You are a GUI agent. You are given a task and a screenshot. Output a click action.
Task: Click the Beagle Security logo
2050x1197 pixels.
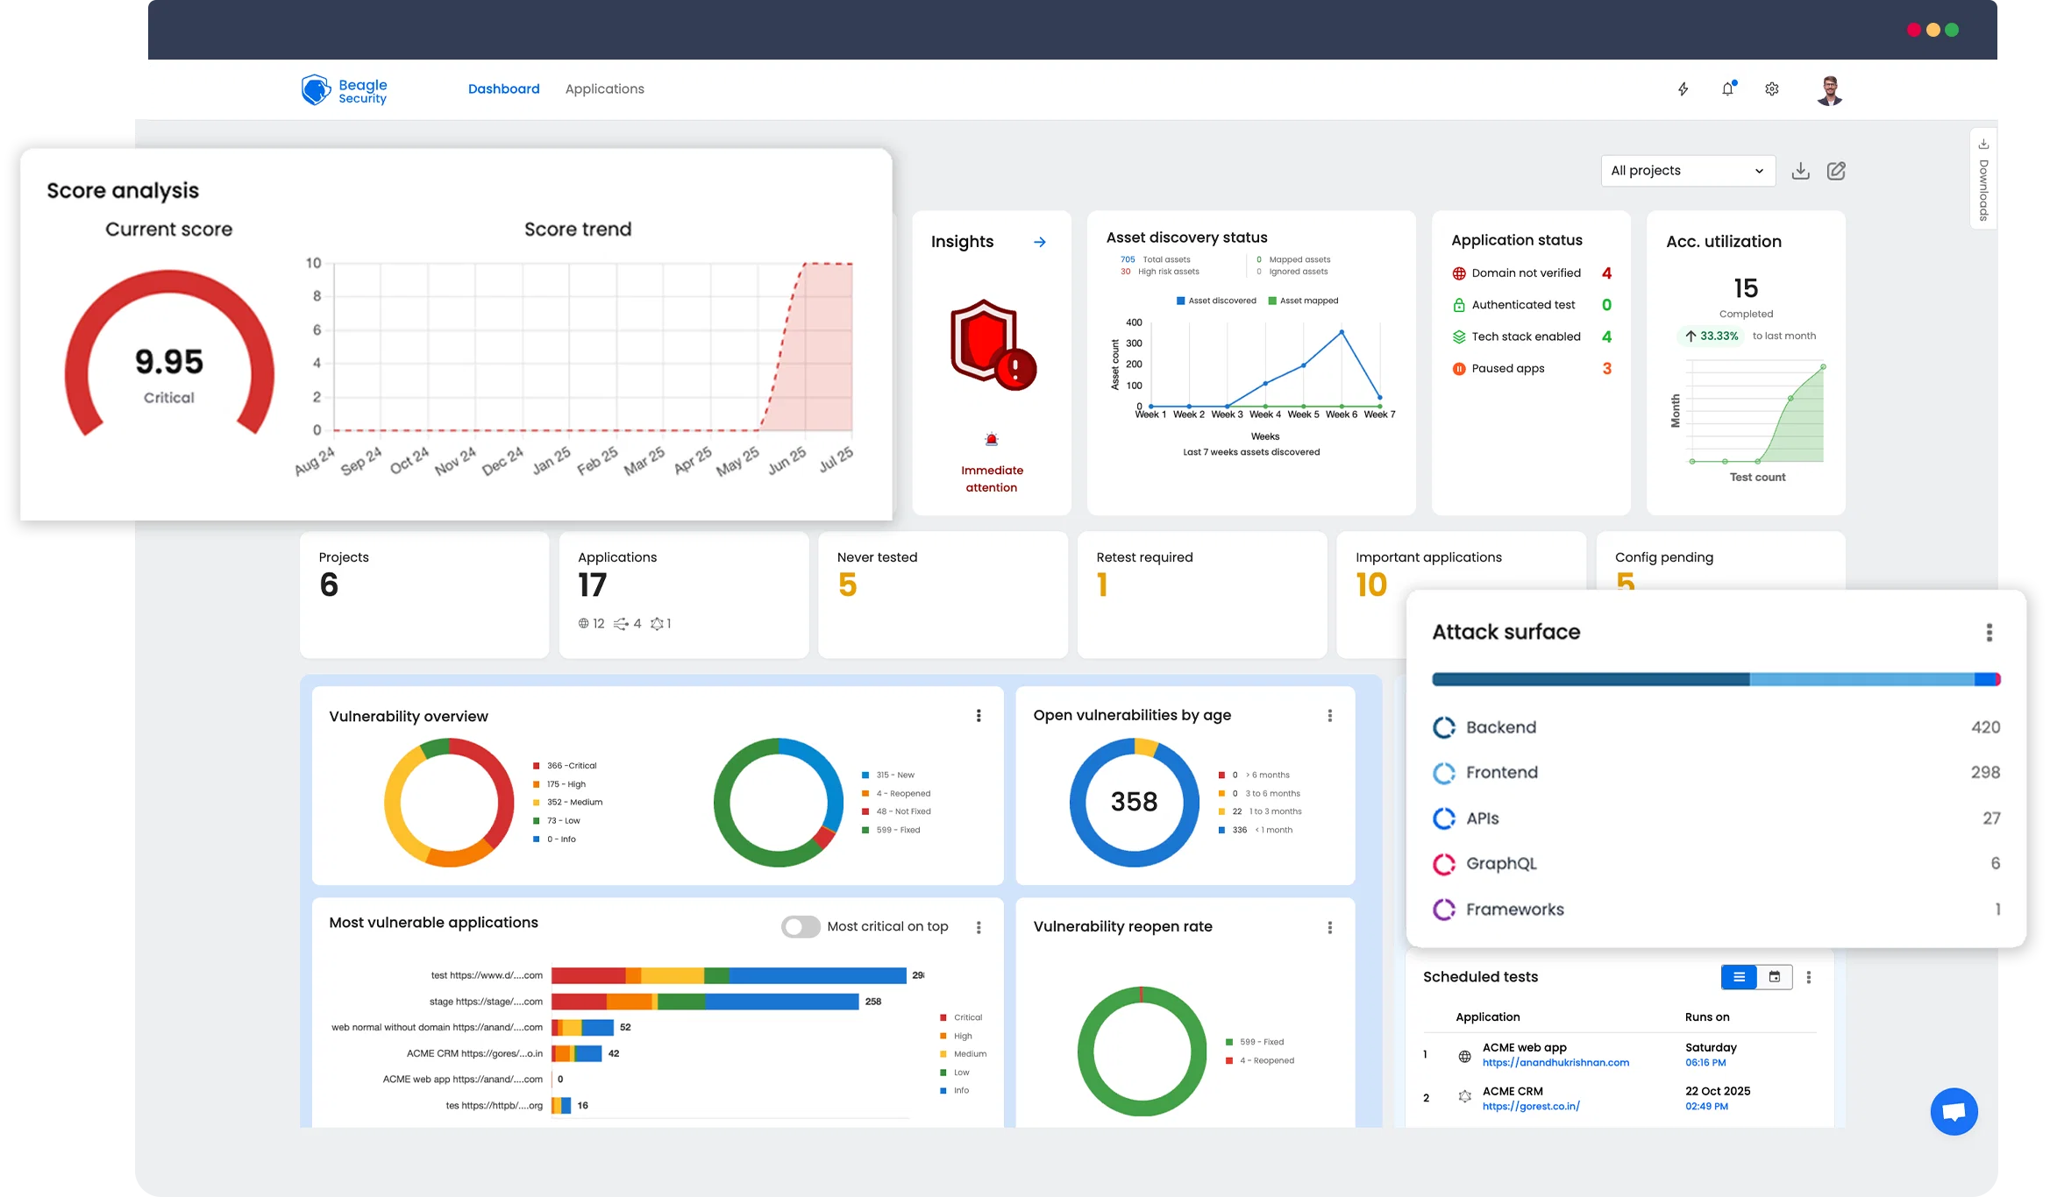pyautogui.click(x=344, y=89)
